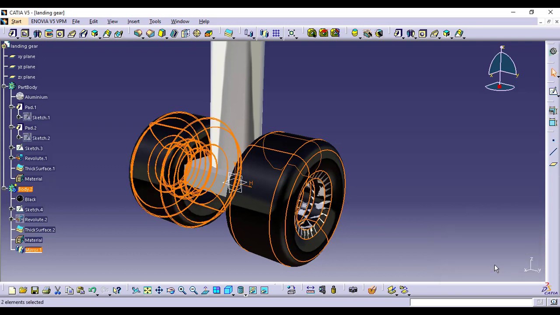
Task: Apply the Edge Fillet tool
Action: pos(138,33)
